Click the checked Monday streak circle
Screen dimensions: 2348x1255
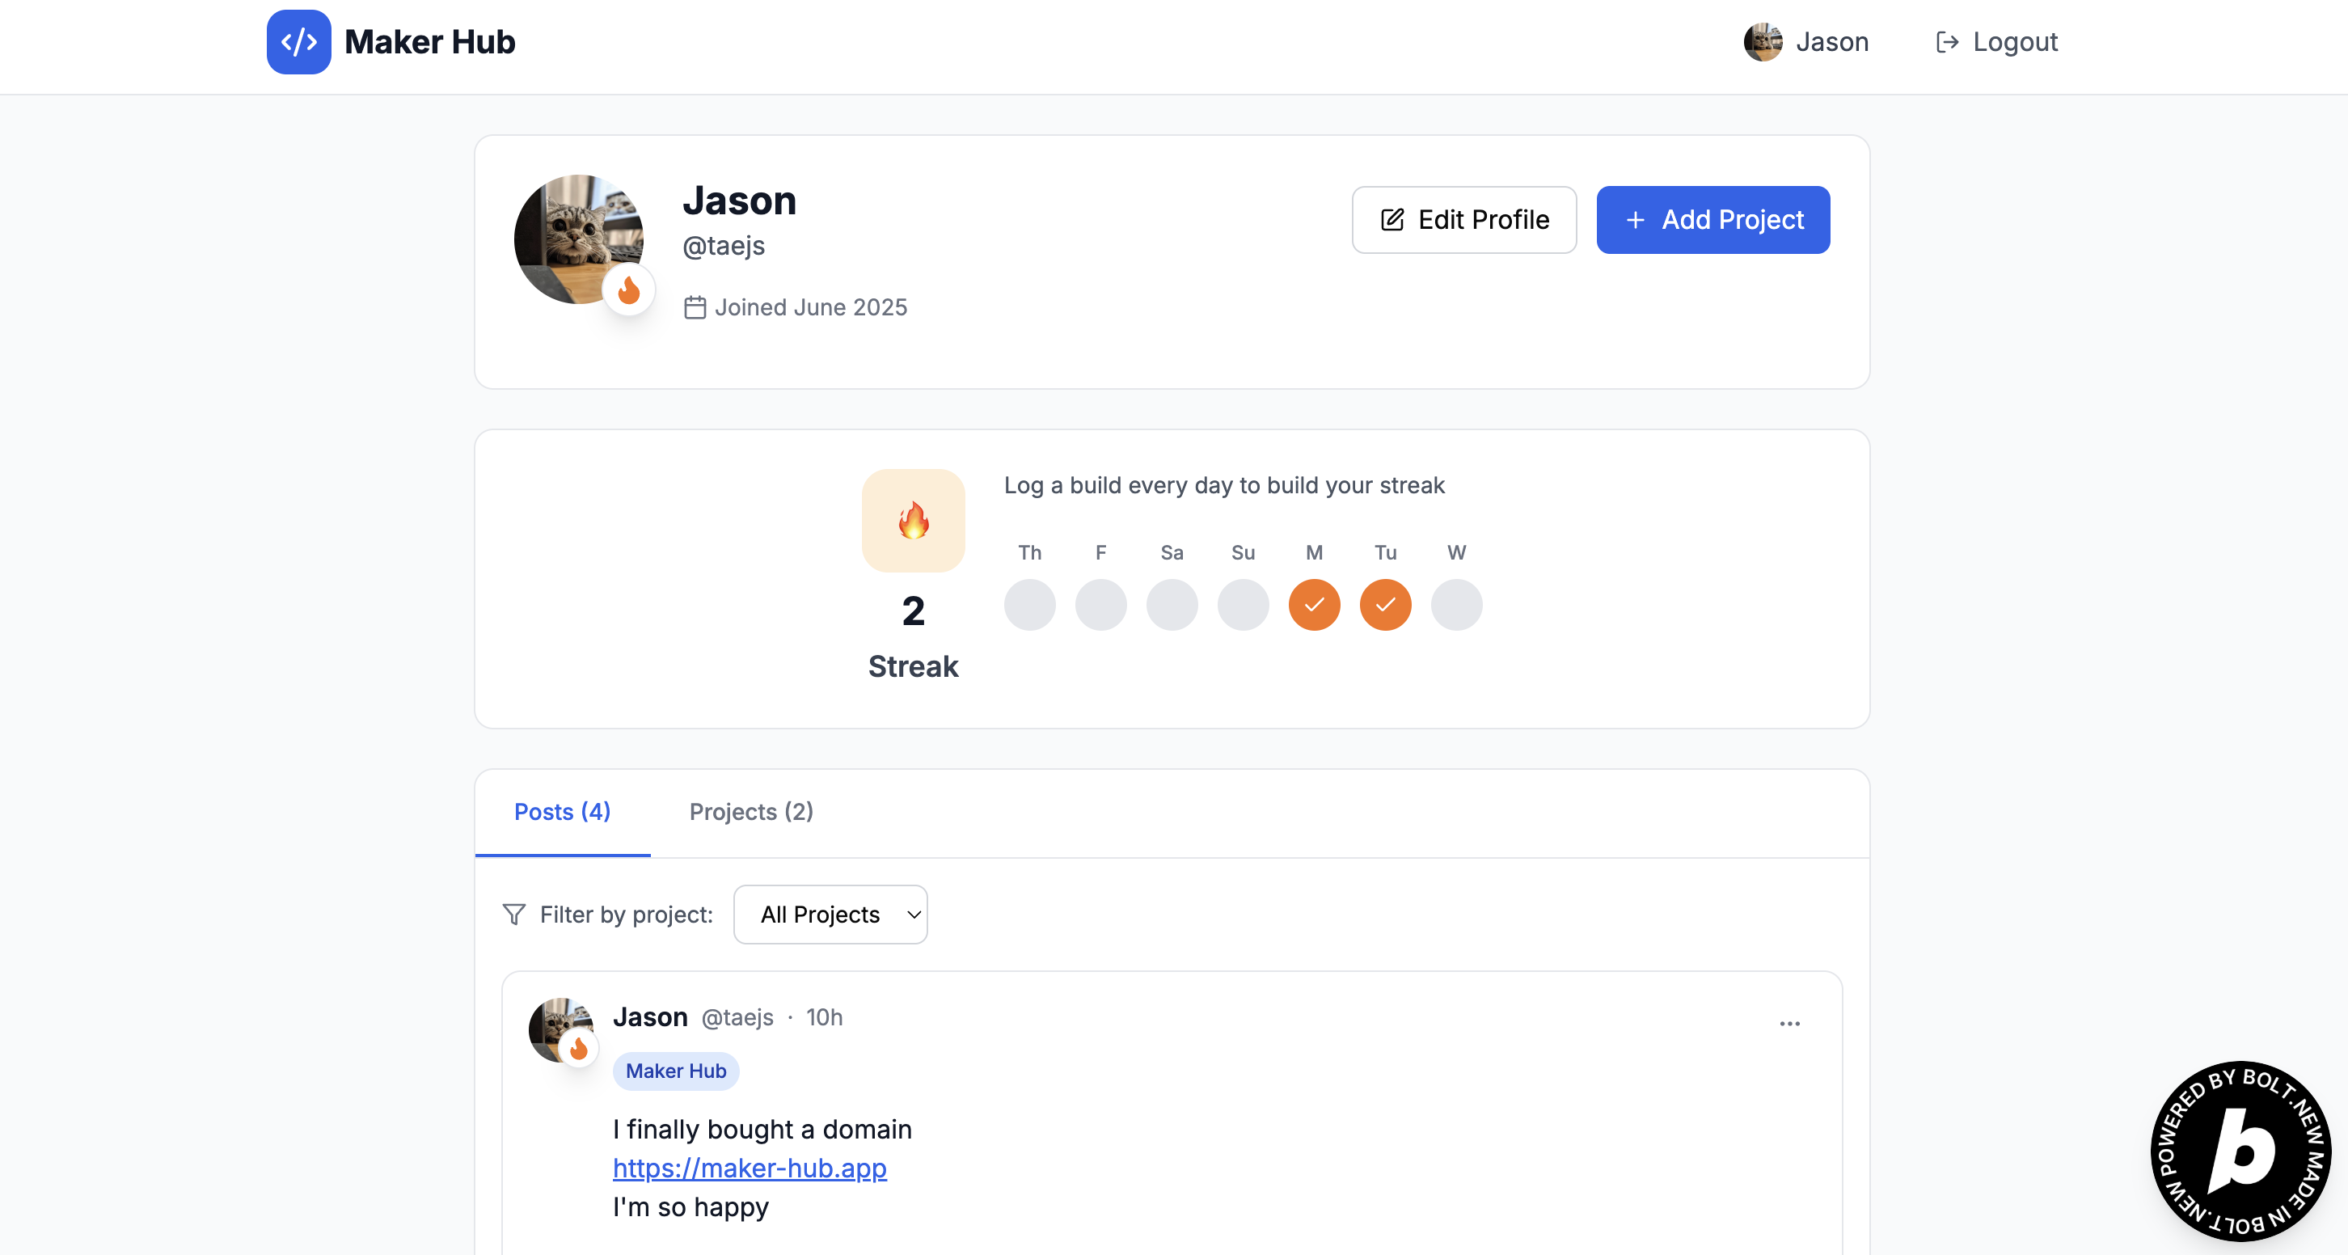pos(1313,604)
